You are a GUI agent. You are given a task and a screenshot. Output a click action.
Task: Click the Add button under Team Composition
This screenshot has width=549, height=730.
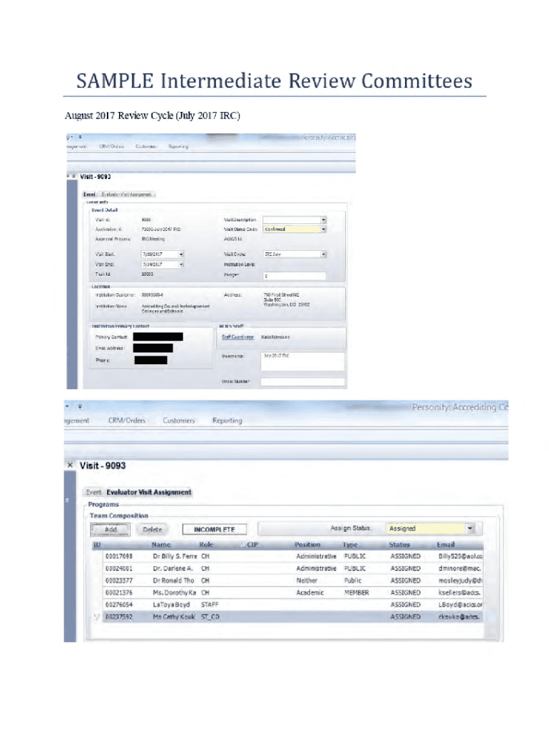pos(110,530)
